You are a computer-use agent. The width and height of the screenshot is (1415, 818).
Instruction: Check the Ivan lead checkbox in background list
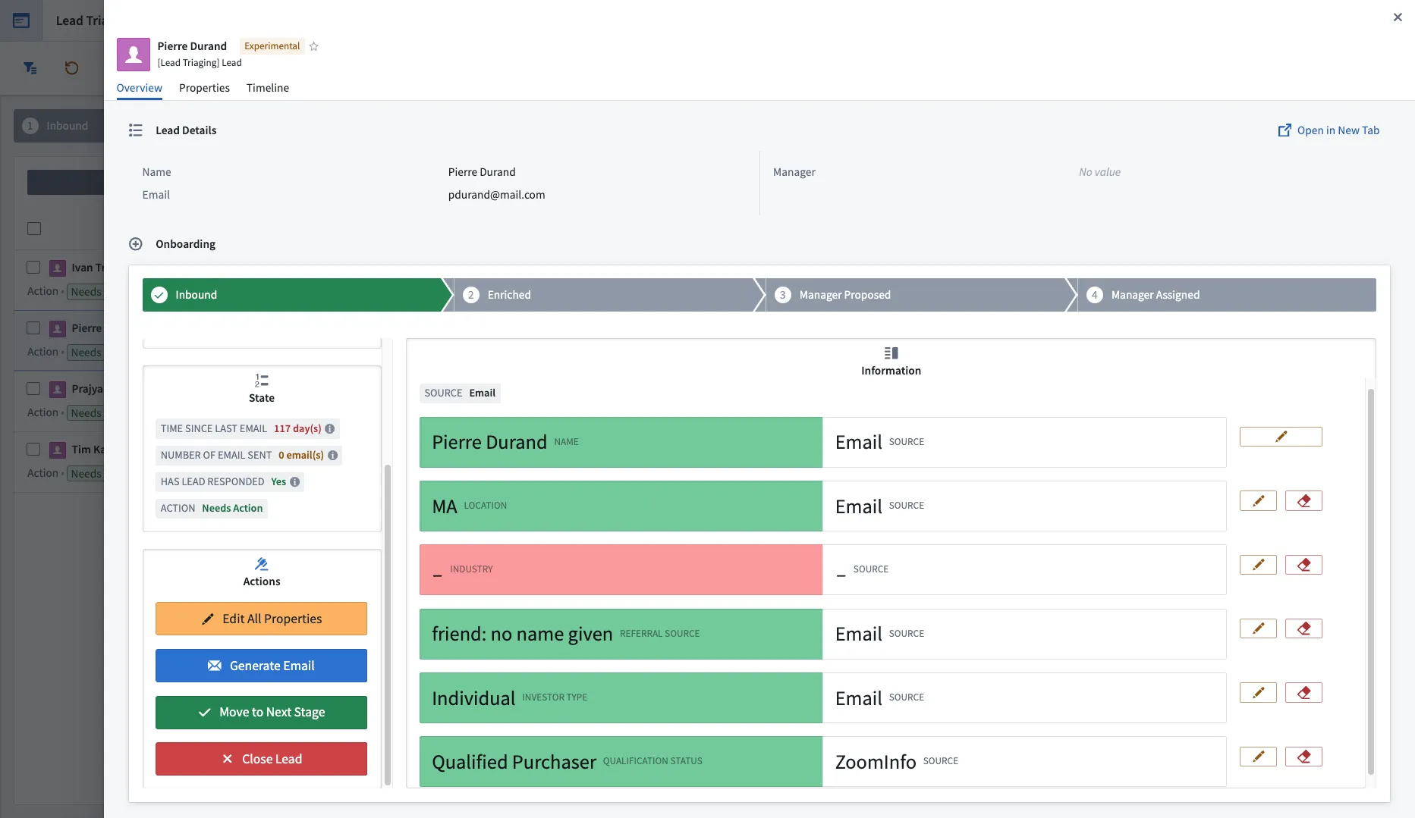click(x=33, y=268)
